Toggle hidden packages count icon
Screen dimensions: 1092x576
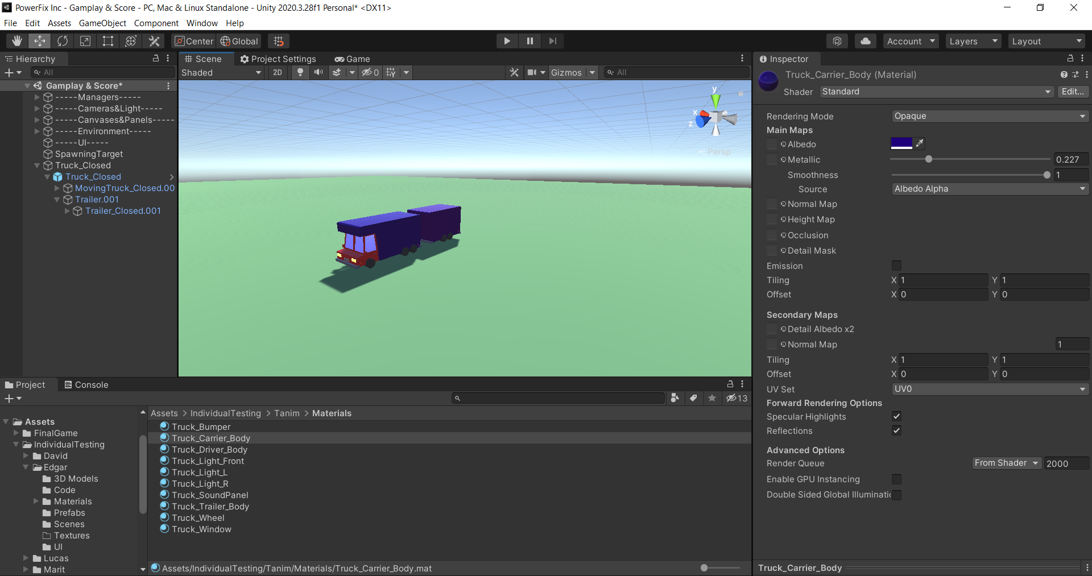[x=737, y=398]
